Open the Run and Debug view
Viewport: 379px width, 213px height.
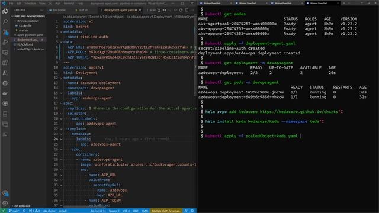(5, 42)
